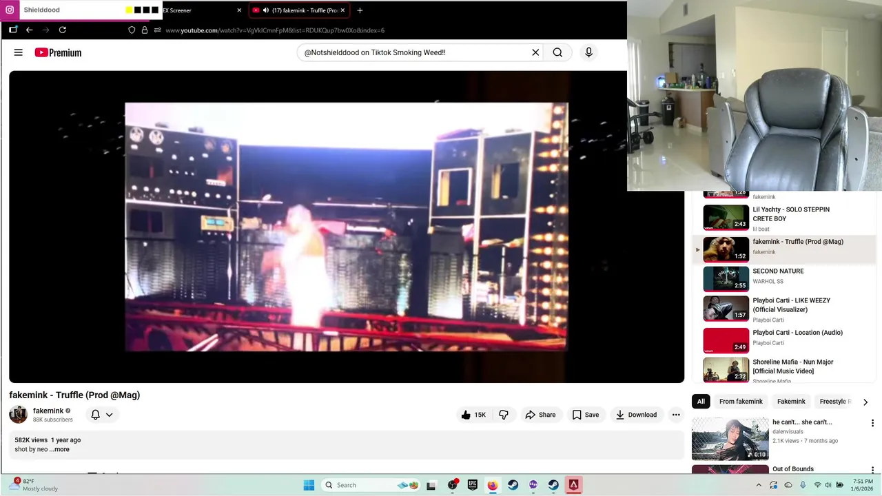Go back in browser history

29,30
